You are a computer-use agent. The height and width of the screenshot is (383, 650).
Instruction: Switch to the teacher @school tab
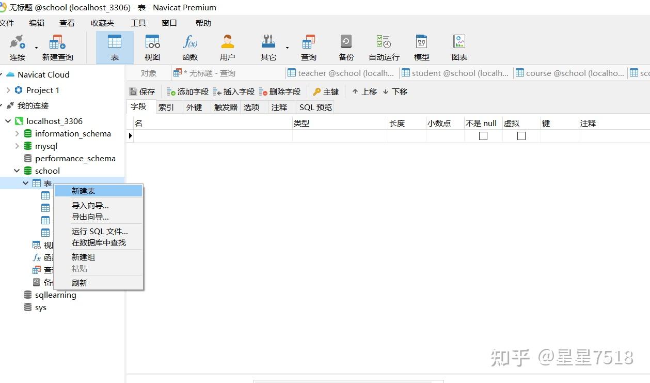(x=341, y=73)
